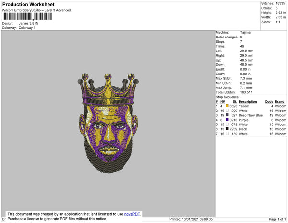Click the Black thread color swatch

coord(227,129)
